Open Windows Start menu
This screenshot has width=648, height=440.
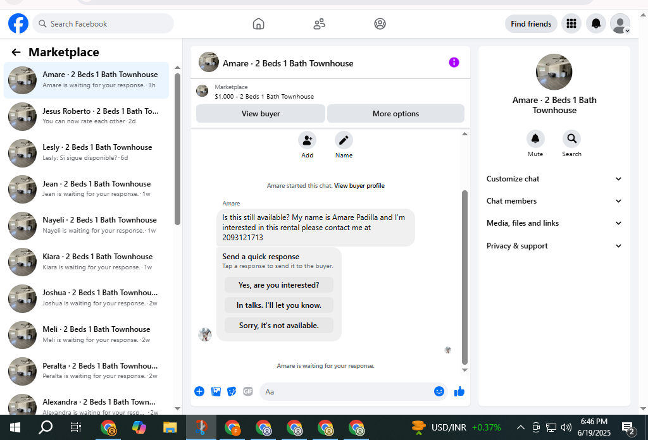click(15, 427)
